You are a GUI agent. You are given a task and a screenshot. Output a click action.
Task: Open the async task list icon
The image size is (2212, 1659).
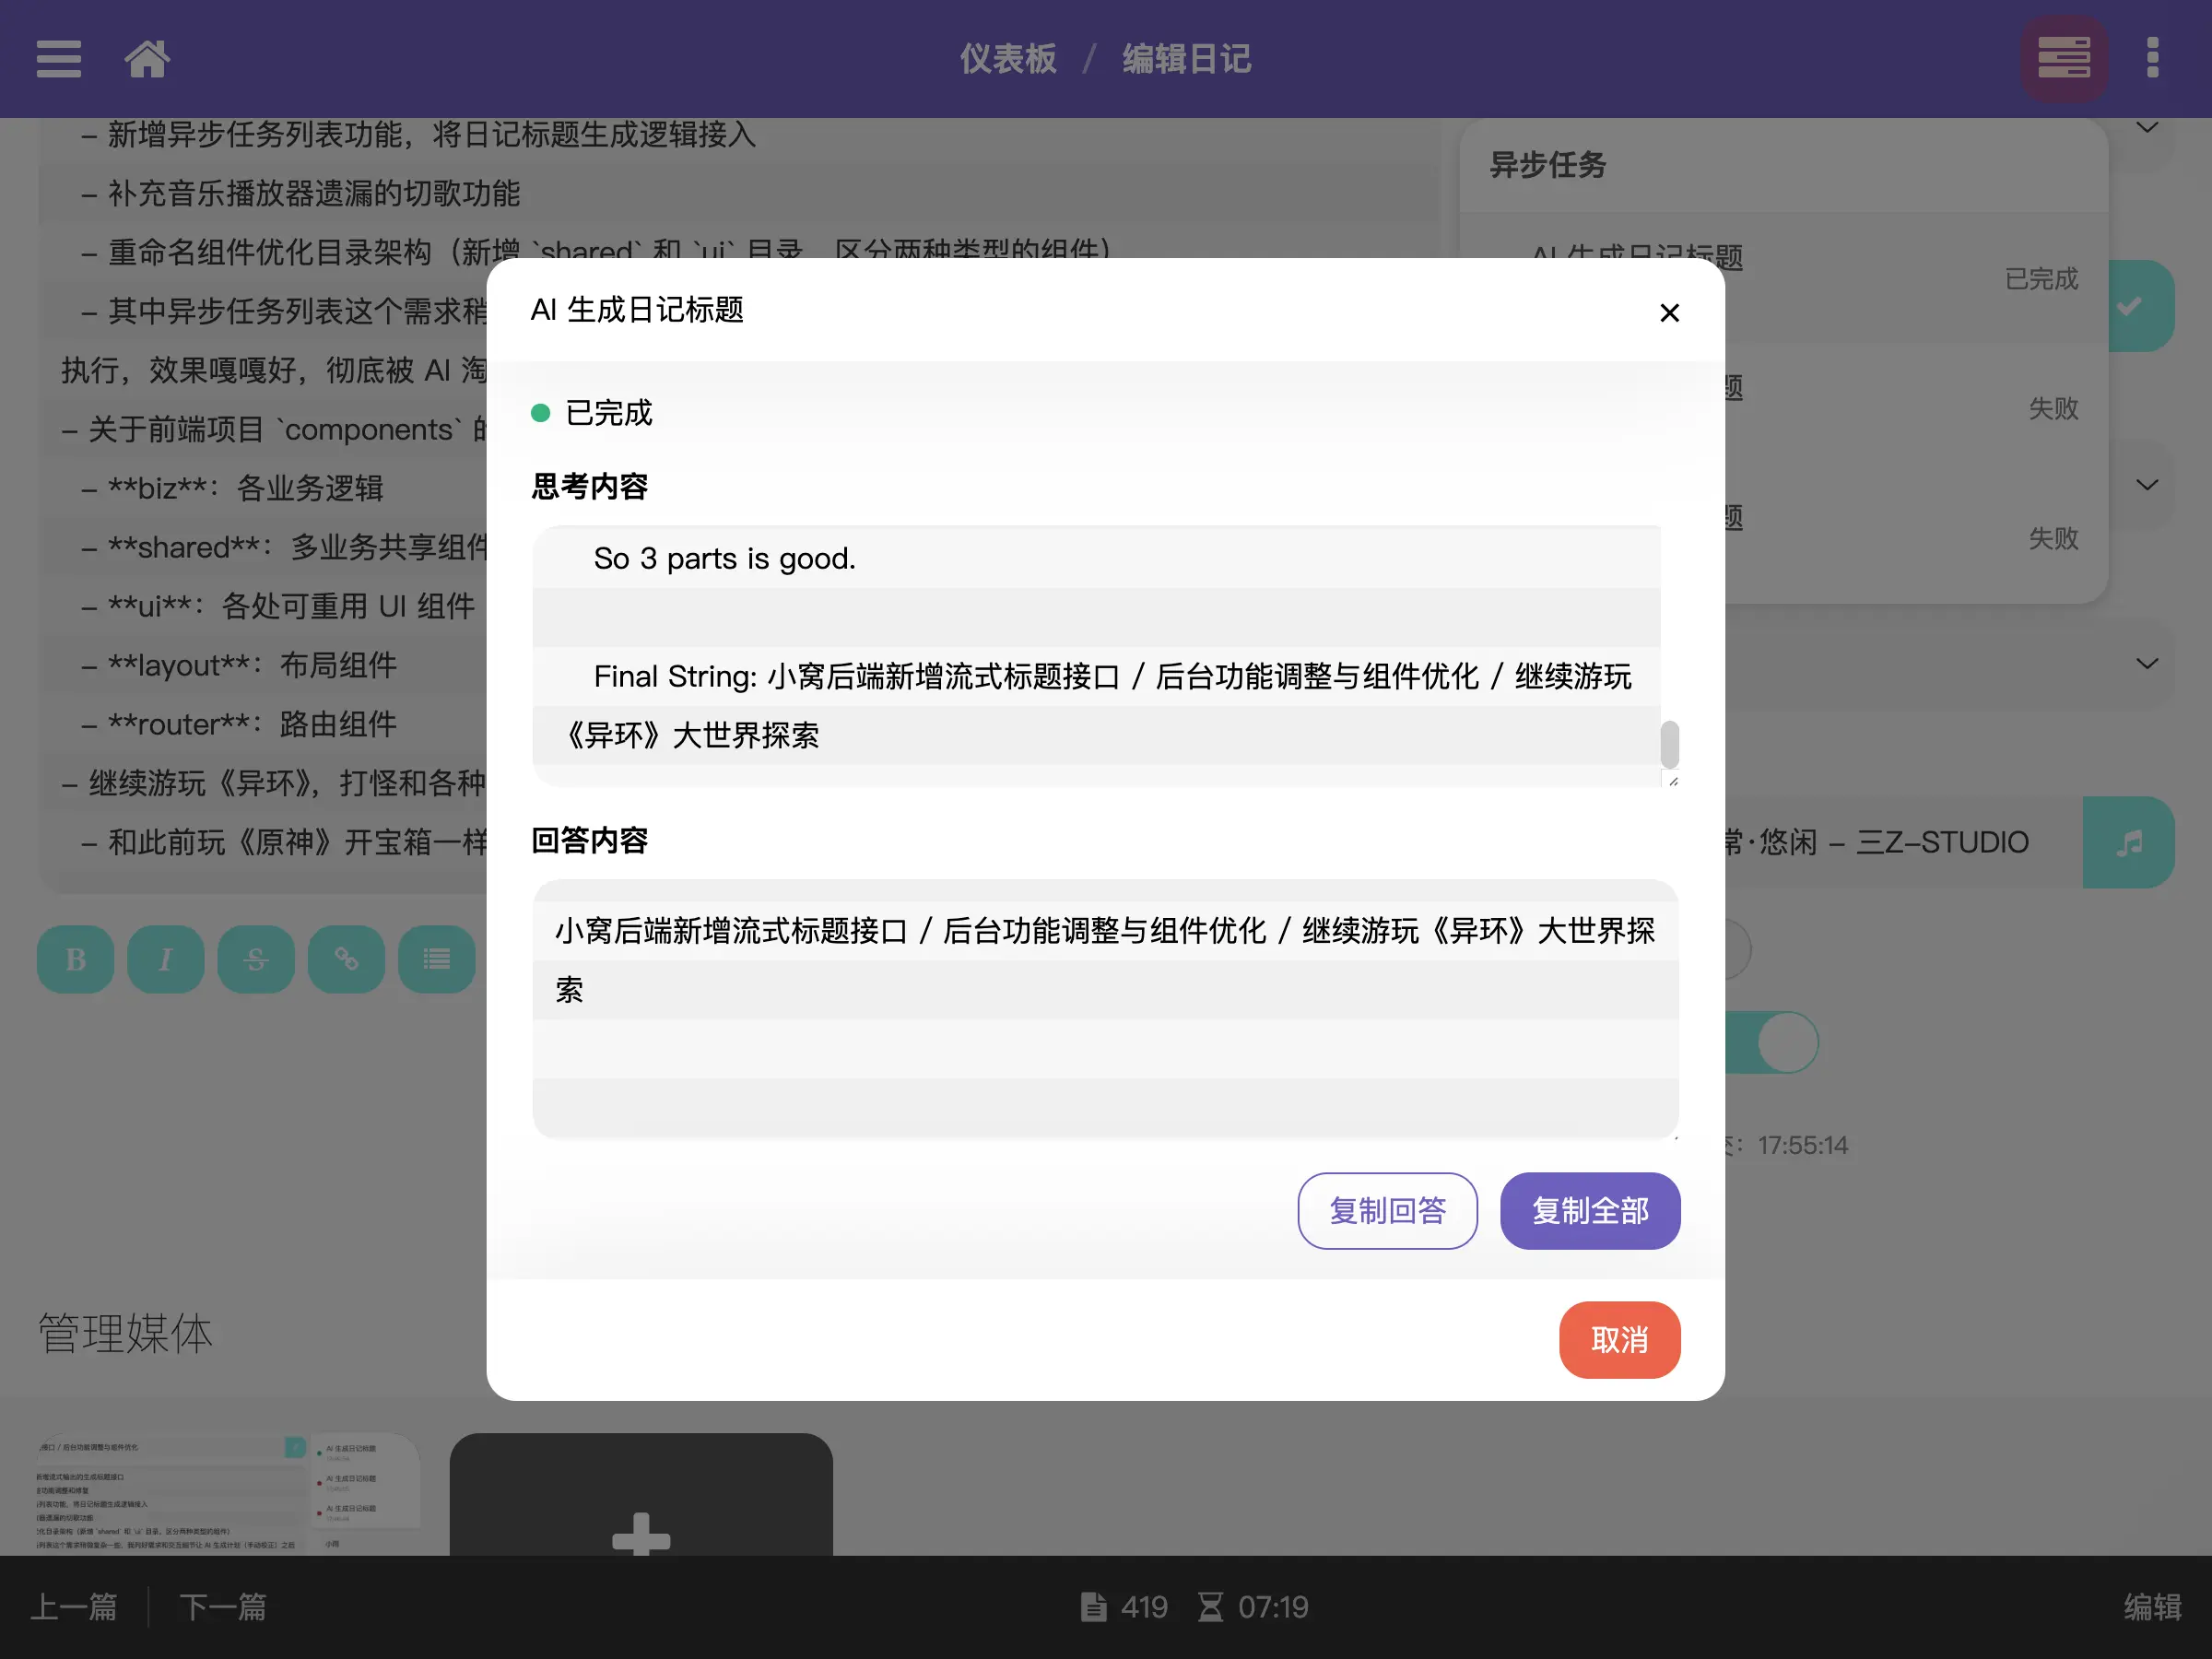(x=2064, y=58)
